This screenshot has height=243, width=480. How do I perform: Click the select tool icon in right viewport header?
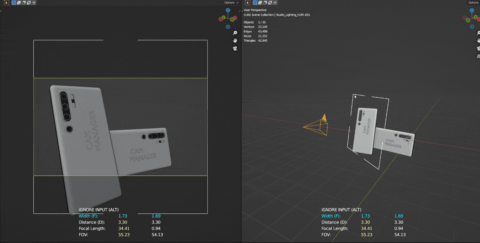tap(247, 3)
